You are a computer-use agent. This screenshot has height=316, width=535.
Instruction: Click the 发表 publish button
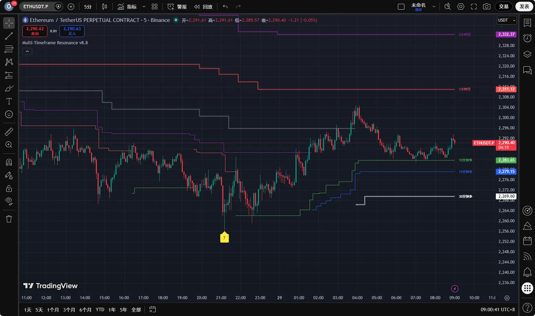click(x=524, y=7)
